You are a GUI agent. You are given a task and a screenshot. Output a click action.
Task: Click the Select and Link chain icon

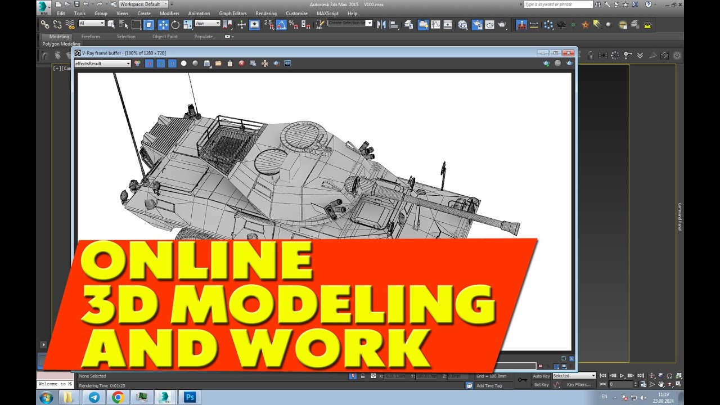pos(45,25)
